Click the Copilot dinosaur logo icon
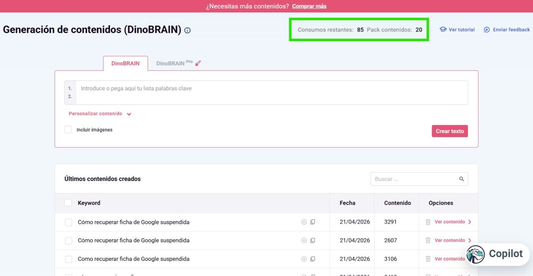Viewport: 533px width, 276px height. (476, 254)
